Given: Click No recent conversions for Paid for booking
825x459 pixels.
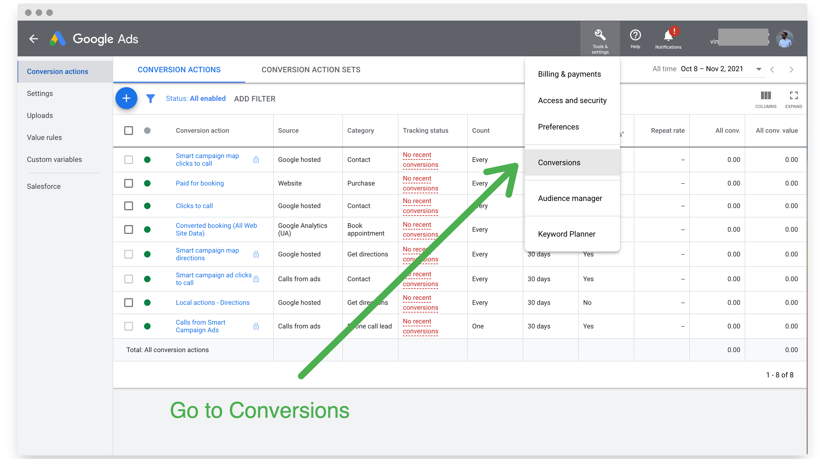Looking at the screenshot, I should [x=420, y=183].
